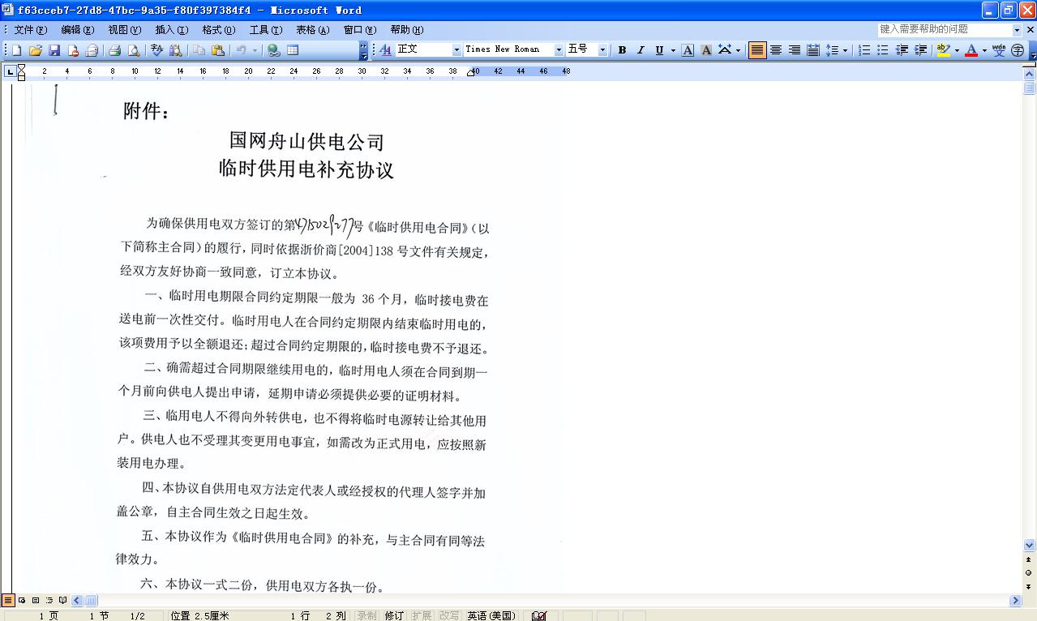
Task: Print the document
Action: (x=114, y=50)
